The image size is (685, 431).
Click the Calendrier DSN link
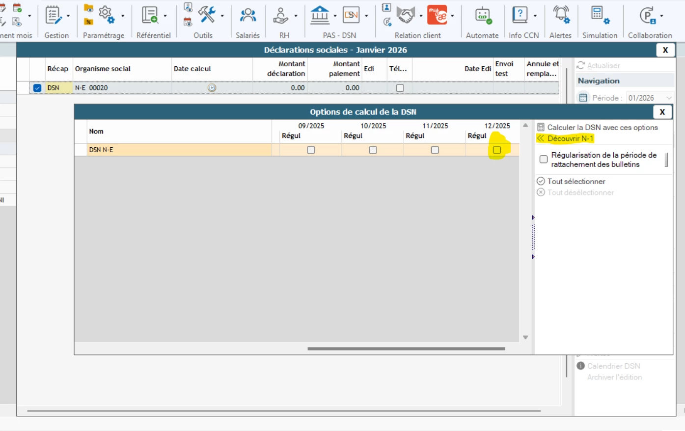[613, 366]
